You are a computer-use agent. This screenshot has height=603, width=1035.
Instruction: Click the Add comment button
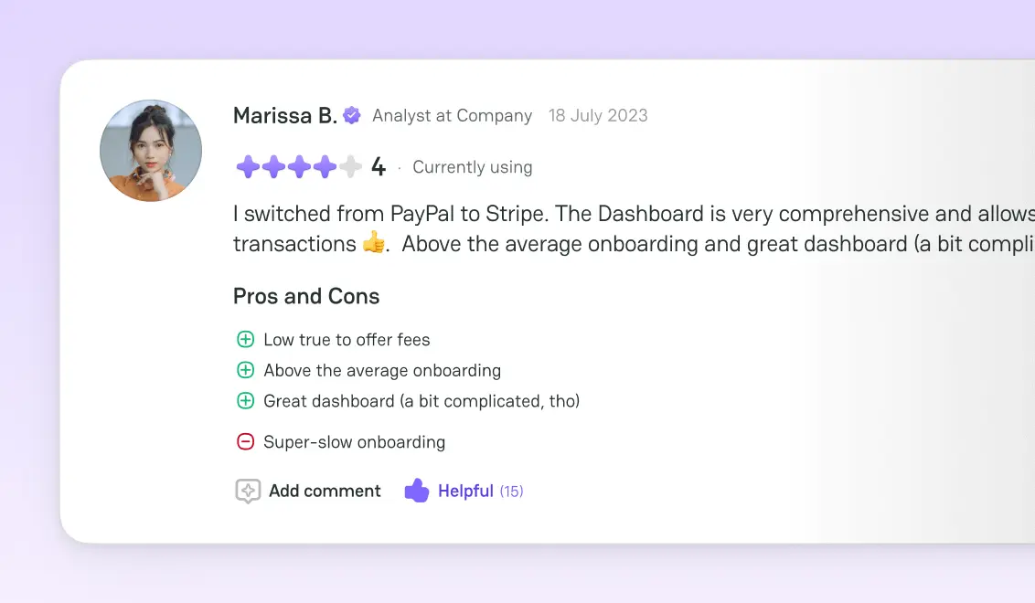click(325, 491)
